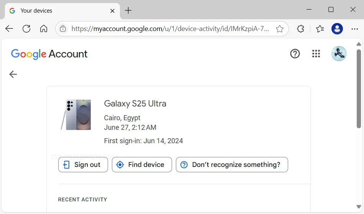
Task: Click the address bar URL
Action: coord(170,29)
